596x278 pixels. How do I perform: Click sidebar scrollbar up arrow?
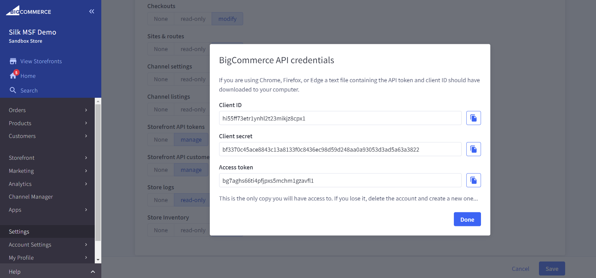[98, 101]
